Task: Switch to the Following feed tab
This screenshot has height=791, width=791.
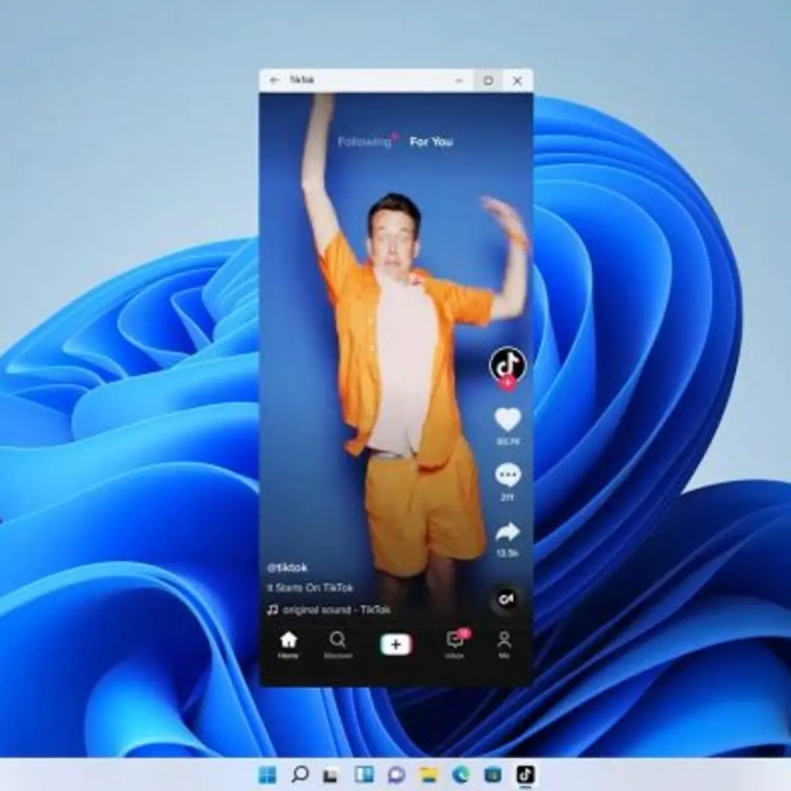Action: tap(365, 142)
